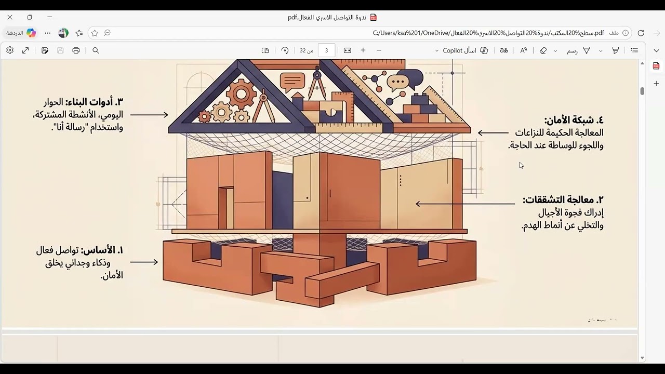Open the find-in-PDF search magnifier
665x374 pixels.
[96, 50]
